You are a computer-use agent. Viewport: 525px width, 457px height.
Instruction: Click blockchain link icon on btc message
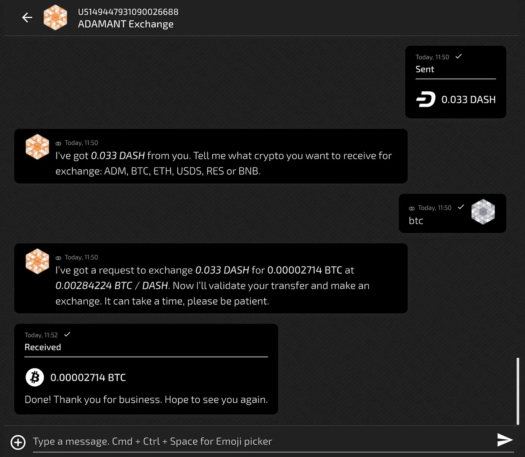tap(412, 208)
